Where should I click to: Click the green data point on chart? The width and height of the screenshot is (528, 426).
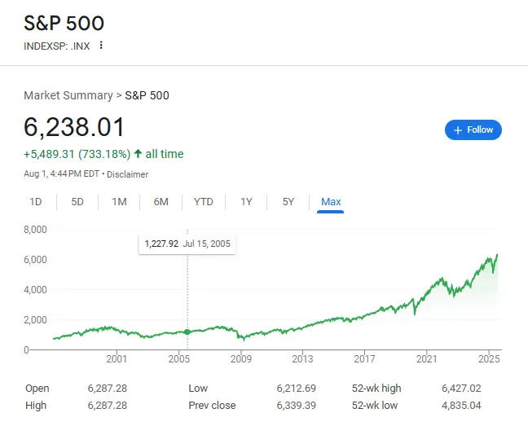pos(188,332)
